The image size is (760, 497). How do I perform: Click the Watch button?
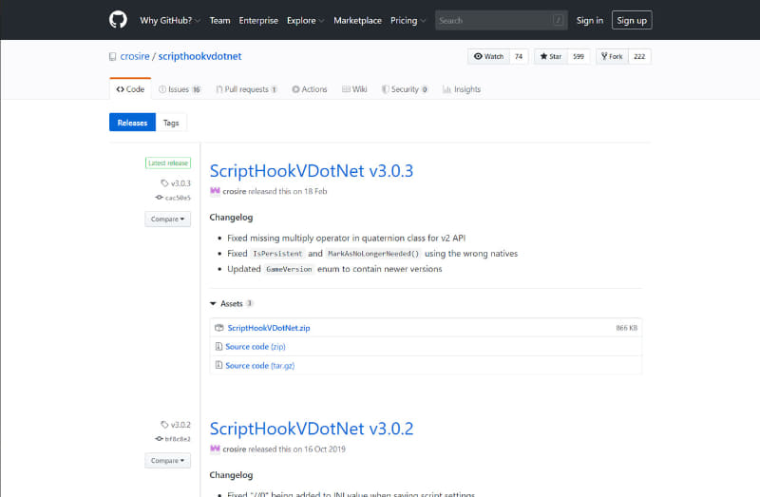click(x=488, y=56)
